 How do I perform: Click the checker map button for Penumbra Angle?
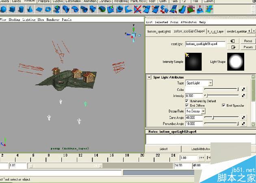[x=243, y=124]
